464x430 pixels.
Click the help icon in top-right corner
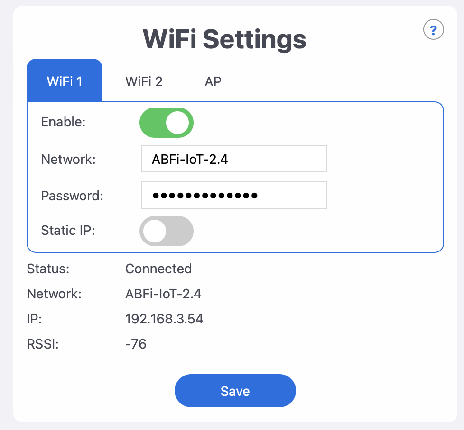pos(433,29)
